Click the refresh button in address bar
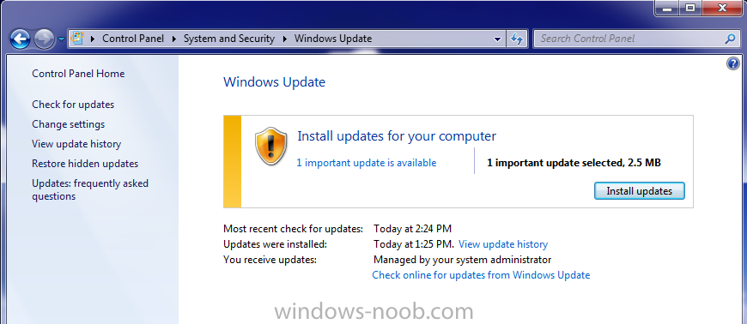Viewport: 747px width, 324px height. click(517, 39)
